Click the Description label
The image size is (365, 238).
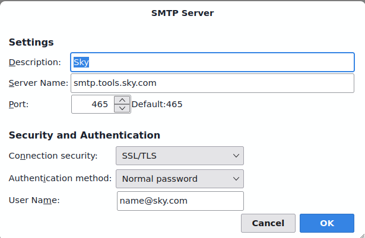[35, 62]
